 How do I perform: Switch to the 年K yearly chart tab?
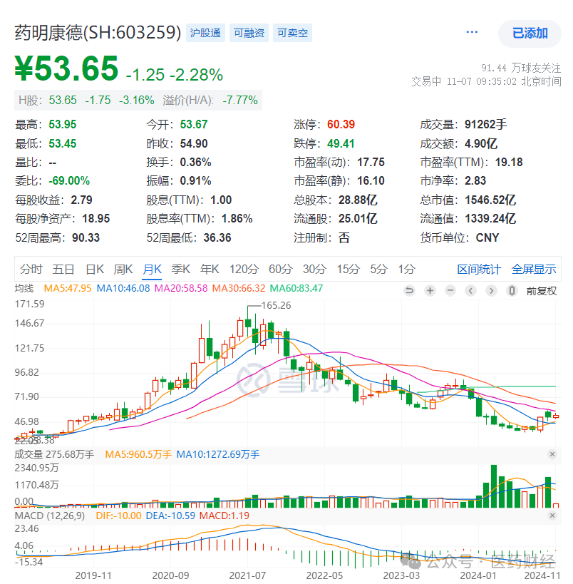(x=209, y=270)
